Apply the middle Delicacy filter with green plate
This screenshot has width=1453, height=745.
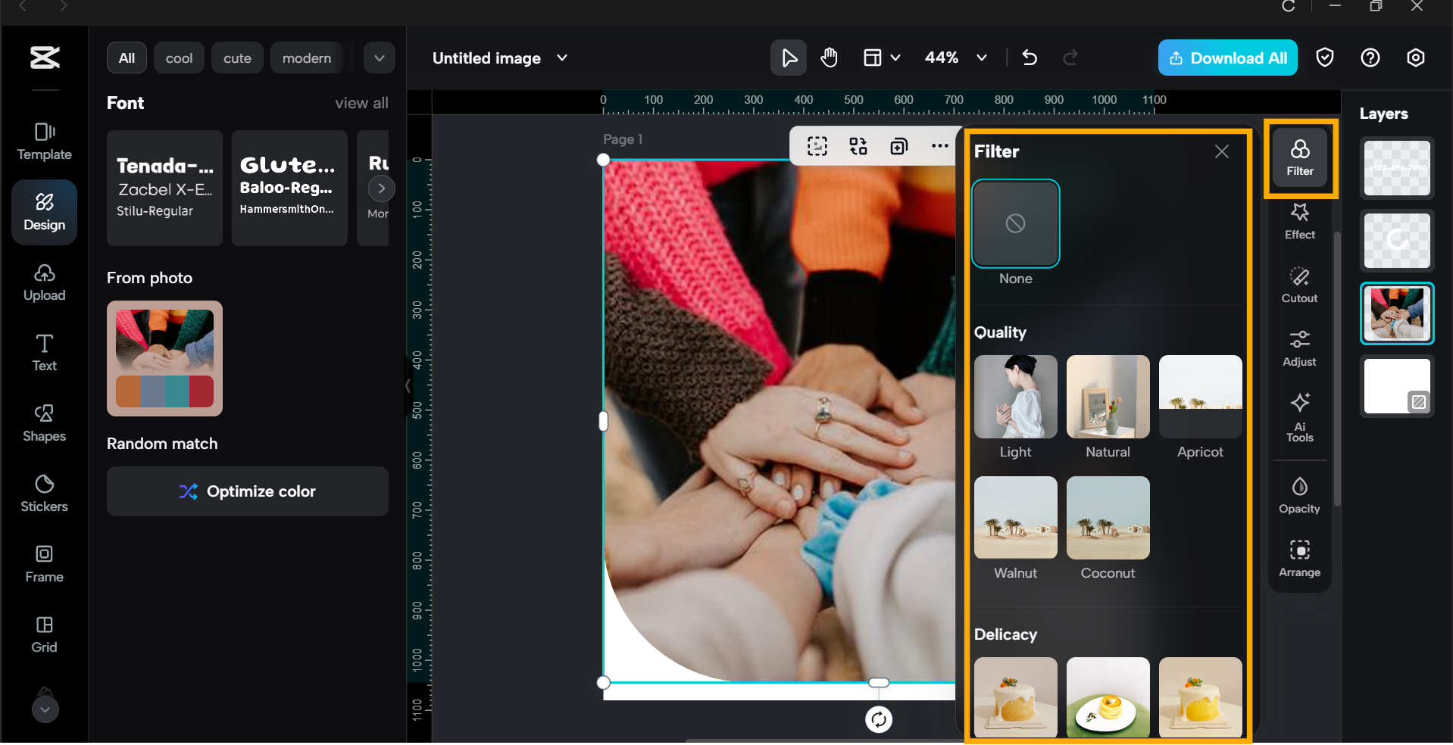(1108, 697)
